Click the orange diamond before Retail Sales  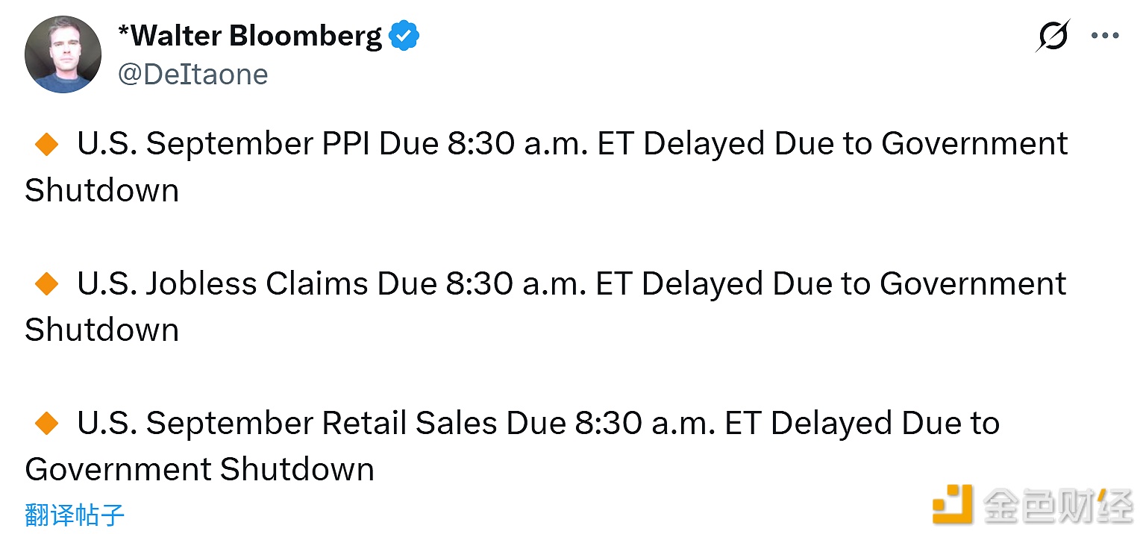47,424
